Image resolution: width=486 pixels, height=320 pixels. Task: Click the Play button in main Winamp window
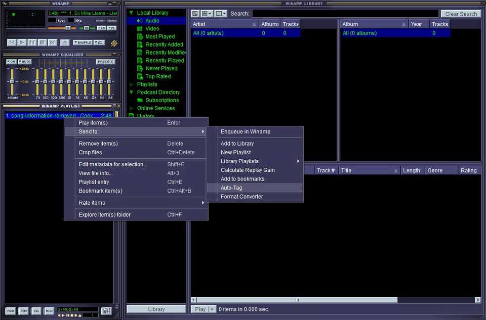pyautogui.click(x=22, y=42)
